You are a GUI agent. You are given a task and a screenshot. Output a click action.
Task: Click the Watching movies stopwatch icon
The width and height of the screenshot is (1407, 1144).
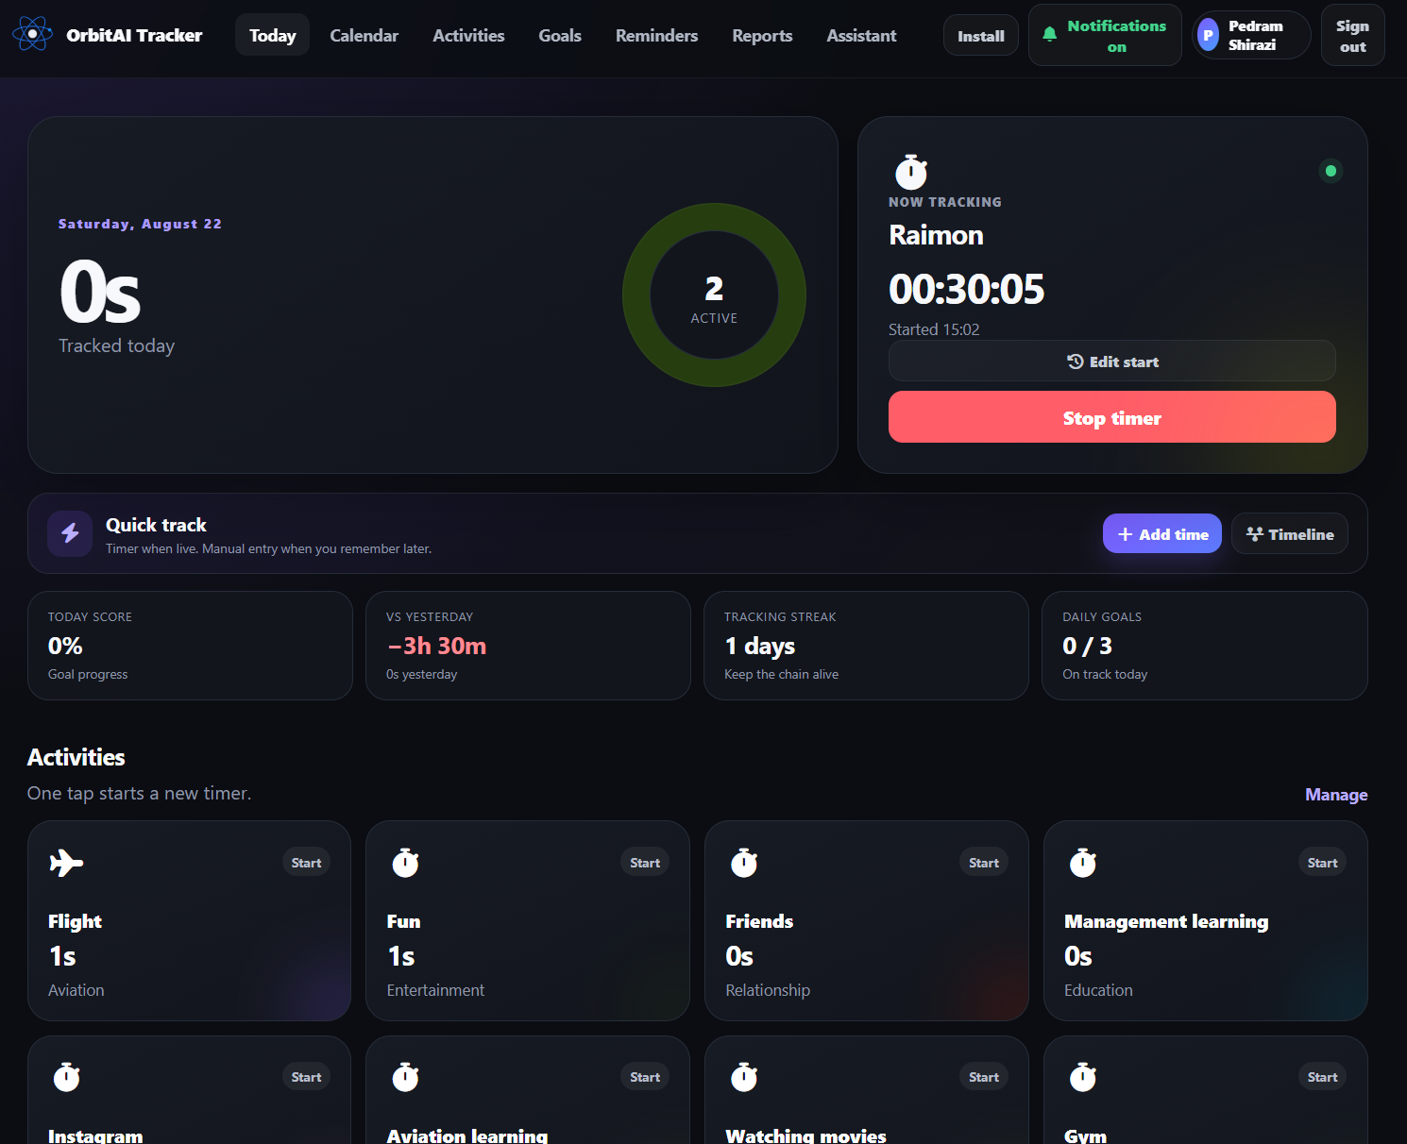[744, 1077]
